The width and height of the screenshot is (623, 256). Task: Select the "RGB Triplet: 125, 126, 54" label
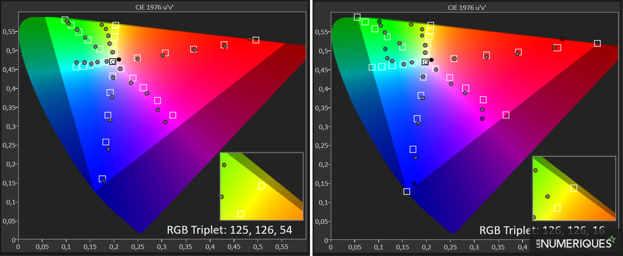(x=229, y=229)
